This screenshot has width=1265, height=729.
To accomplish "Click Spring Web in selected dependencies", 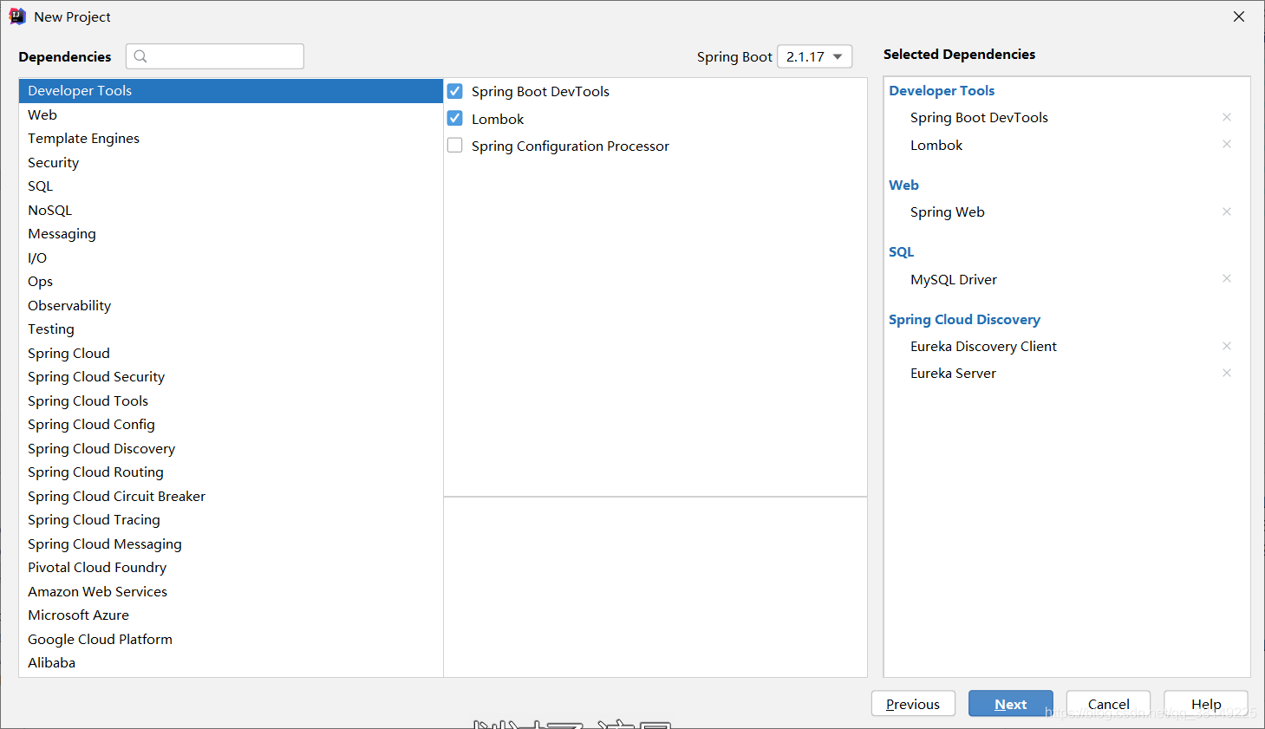I will pyautogui.click(x=947, y=212).
